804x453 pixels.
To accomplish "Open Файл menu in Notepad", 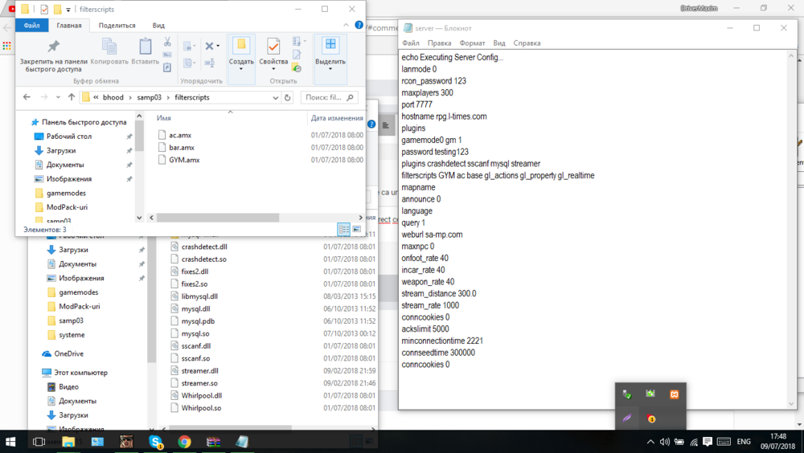I will 411,43.
